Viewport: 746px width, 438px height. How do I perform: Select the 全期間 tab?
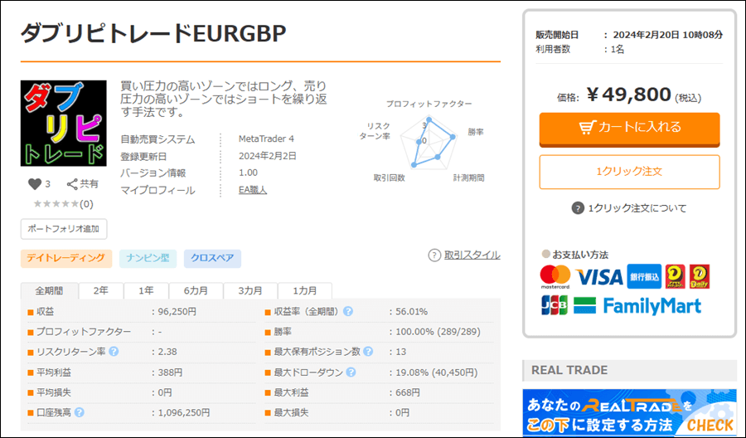(48, 291)
